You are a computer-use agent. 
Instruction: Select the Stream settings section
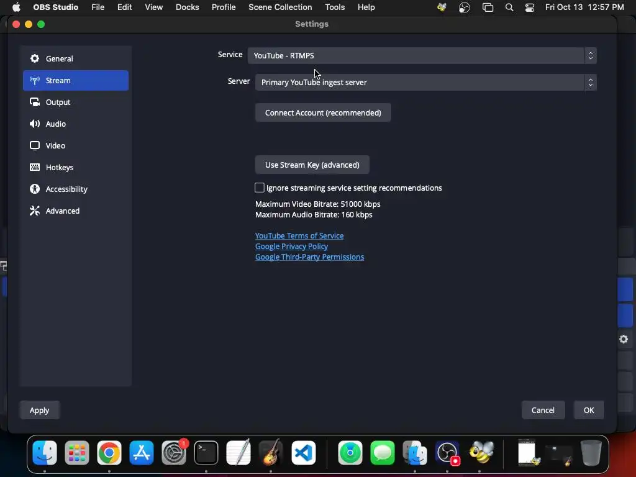[75, 80]
